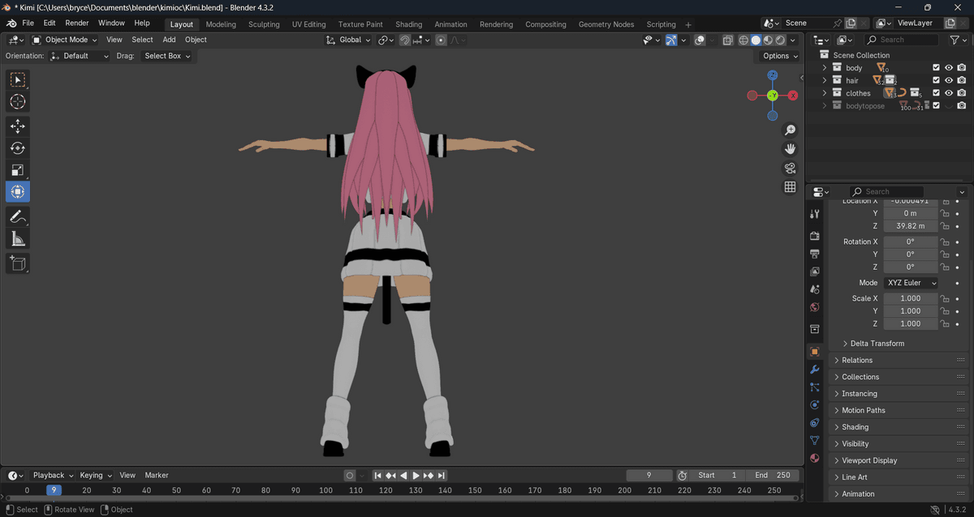Open the Modifiers wrench properties tab
Screen dimensions: 974x517
(815, 370)
